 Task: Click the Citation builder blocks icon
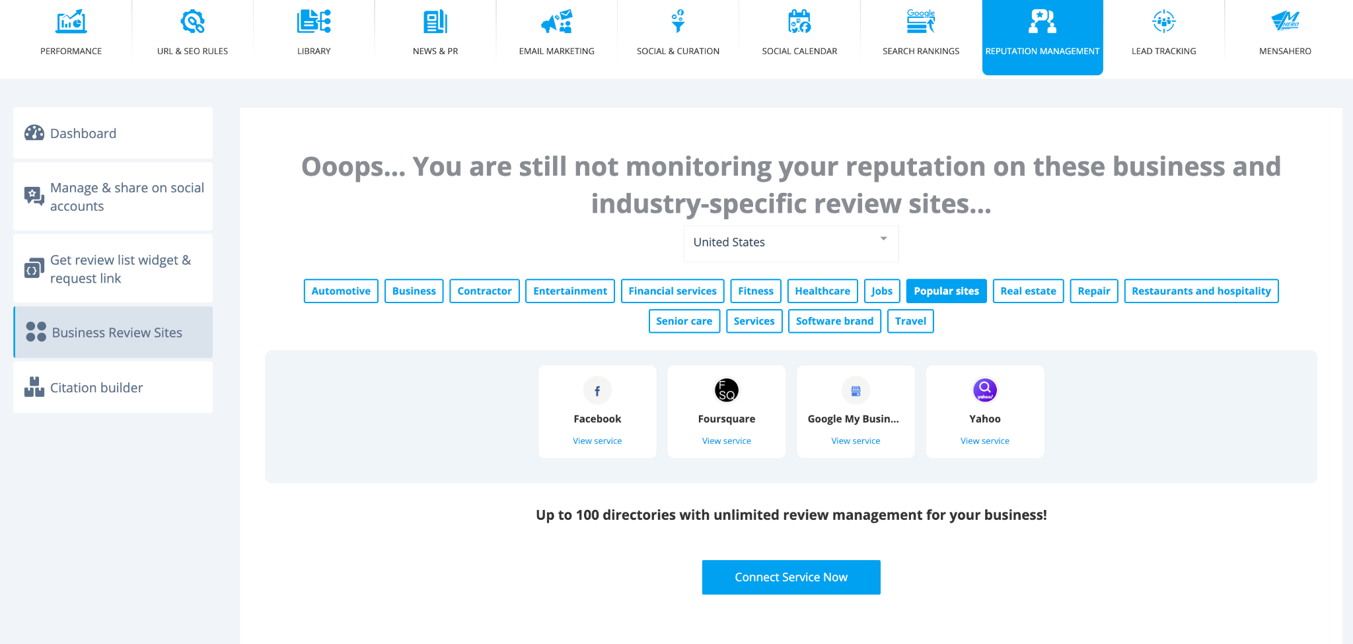point(34,387)
